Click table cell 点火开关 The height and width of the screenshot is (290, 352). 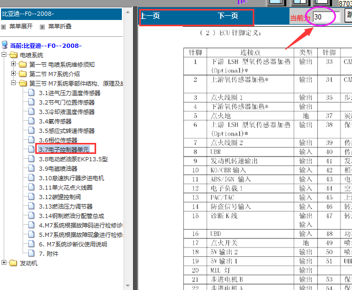tap(250, 243)
